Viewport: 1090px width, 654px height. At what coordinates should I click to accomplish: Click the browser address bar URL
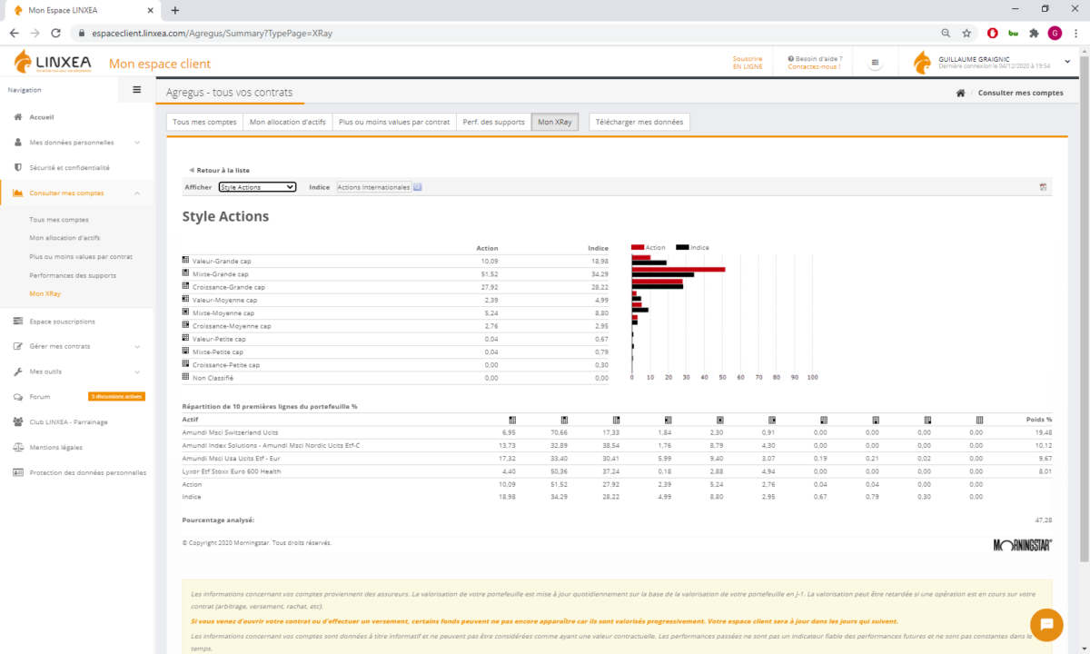(211, 33)
